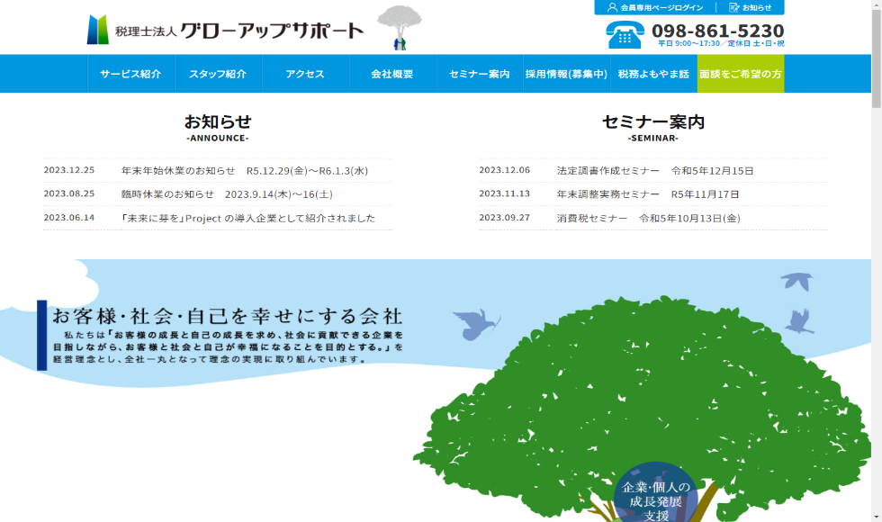Click the blue telephone icon

625,34
